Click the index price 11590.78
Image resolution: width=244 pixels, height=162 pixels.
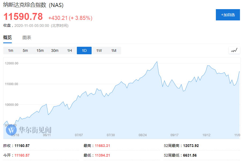click(x=23, y=17)
